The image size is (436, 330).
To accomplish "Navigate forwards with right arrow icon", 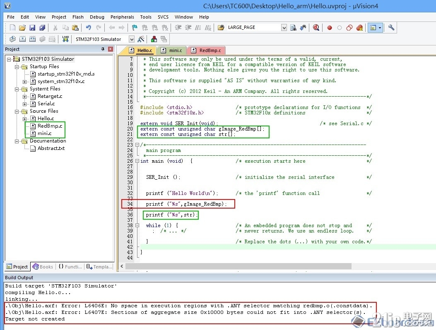I will click(x=121, y=27).
